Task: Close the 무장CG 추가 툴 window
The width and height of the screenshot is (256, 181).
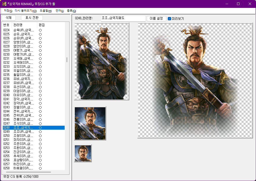Action: tap(250, 4)
